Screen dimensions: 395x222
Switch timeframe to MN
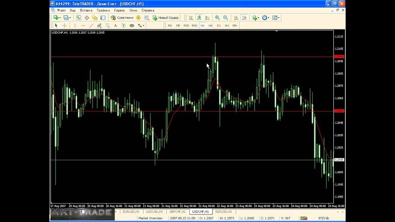click(x=235, y=26)
